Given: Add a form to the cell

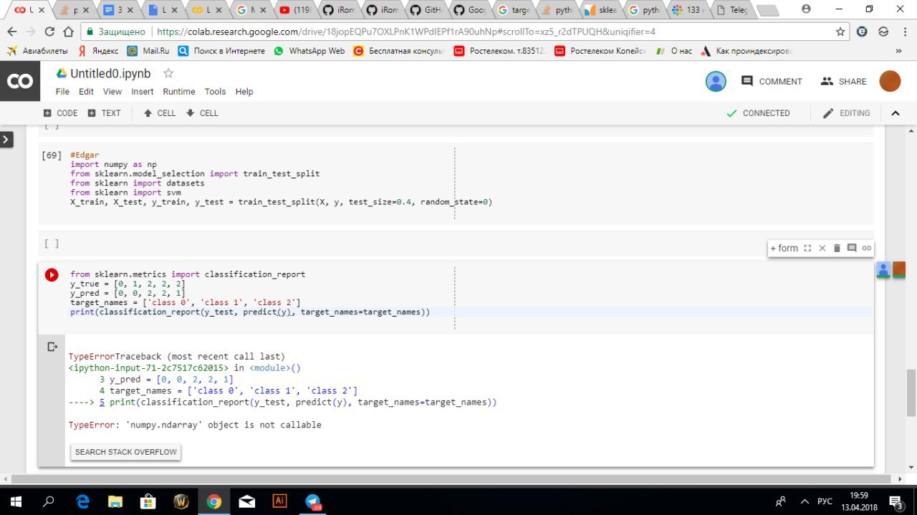Looking at the screenshot, I should [x=784, y=248].
